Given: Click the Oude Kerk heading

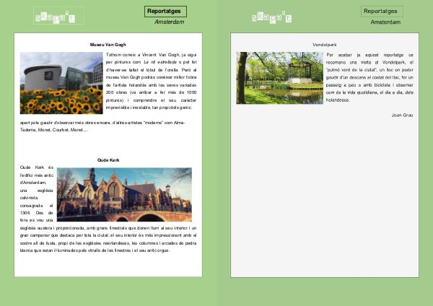Looking at the screenshot, I should tap(108, 159).
